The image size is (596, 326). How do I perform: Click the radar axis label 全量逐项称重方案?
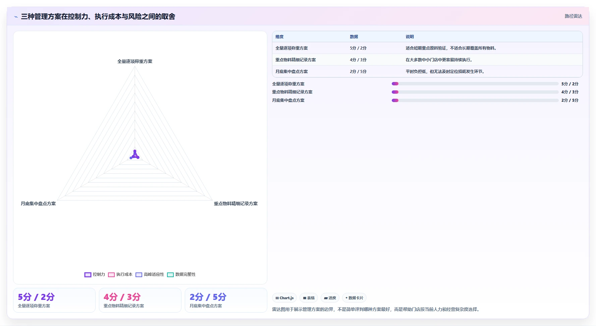click(x=135, y=62)
